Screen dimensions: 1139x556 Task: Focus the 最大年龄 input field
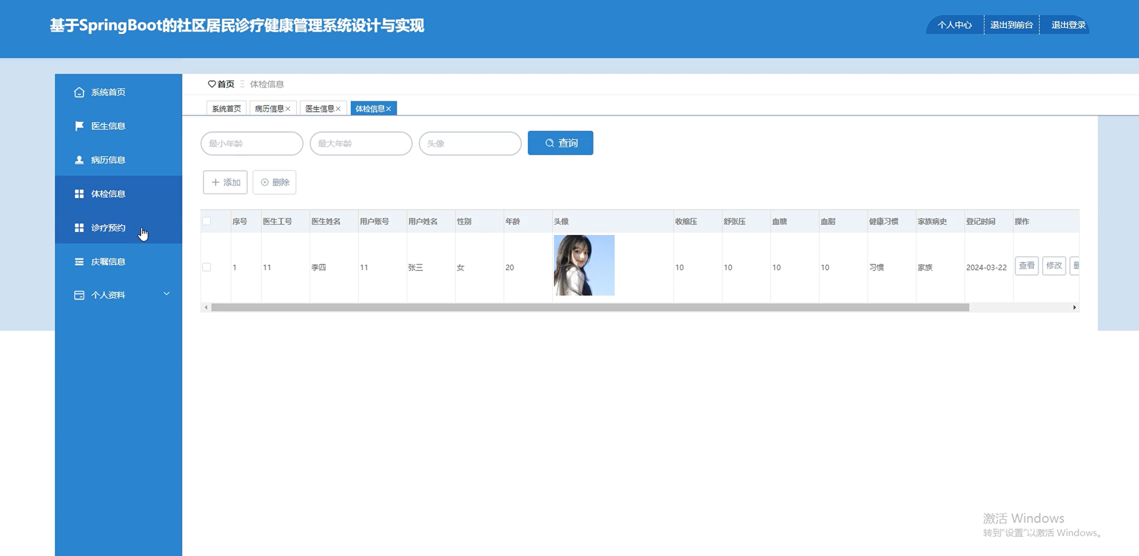tap(361, 144)
